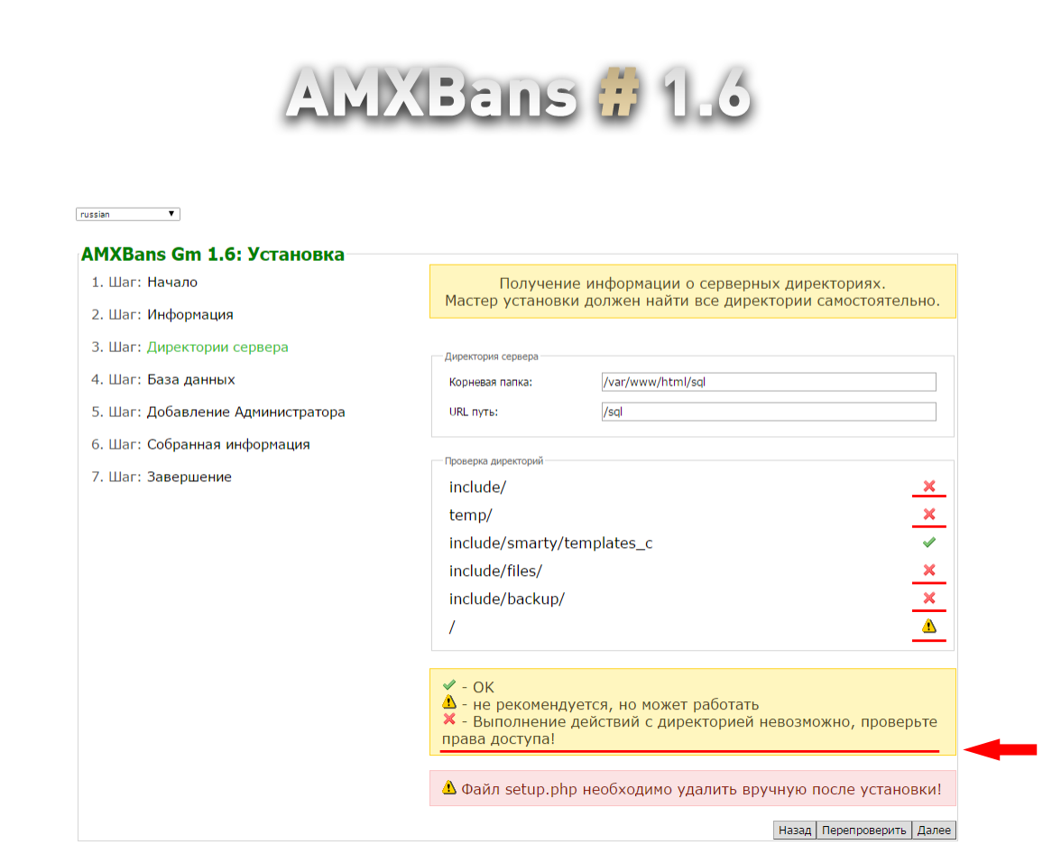
Task: Click the Далее button
Action: tap(934, 830)
